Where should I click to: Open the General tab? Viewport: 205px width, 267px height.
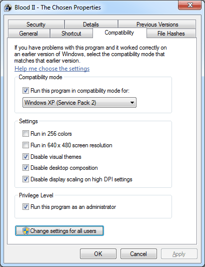pos(28,34)
